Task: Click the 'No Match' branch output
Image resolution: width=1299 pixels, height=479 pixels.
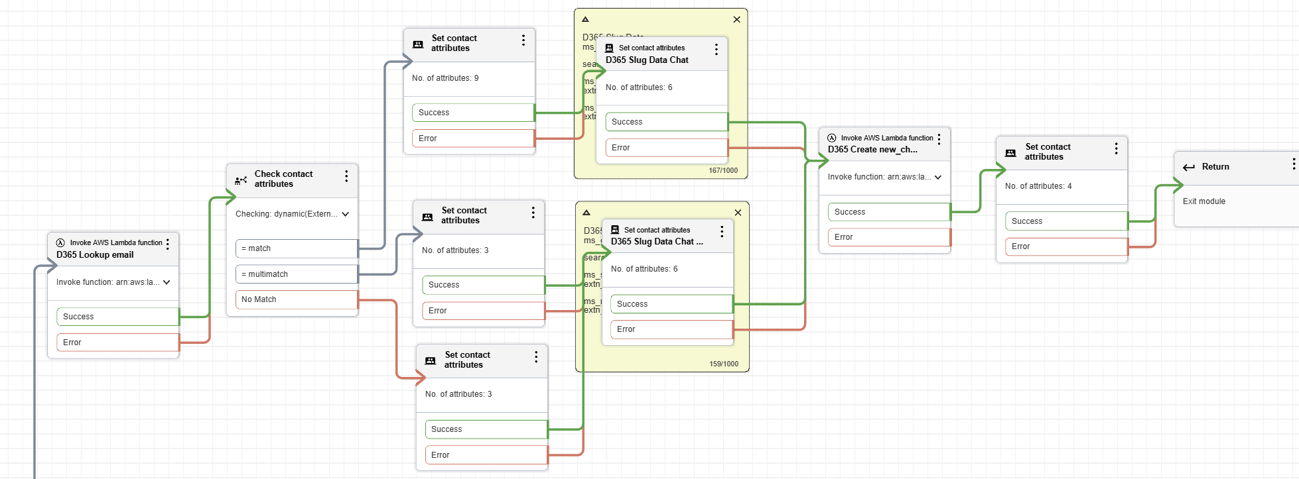Action: (296, 299)
